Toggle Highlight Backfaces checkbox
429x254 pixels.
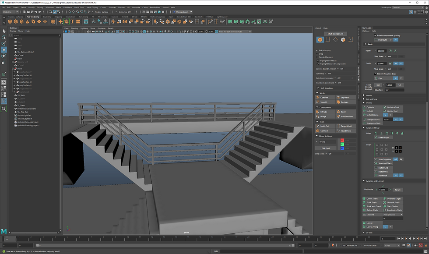pyautogui.click(x=318, y=60)
